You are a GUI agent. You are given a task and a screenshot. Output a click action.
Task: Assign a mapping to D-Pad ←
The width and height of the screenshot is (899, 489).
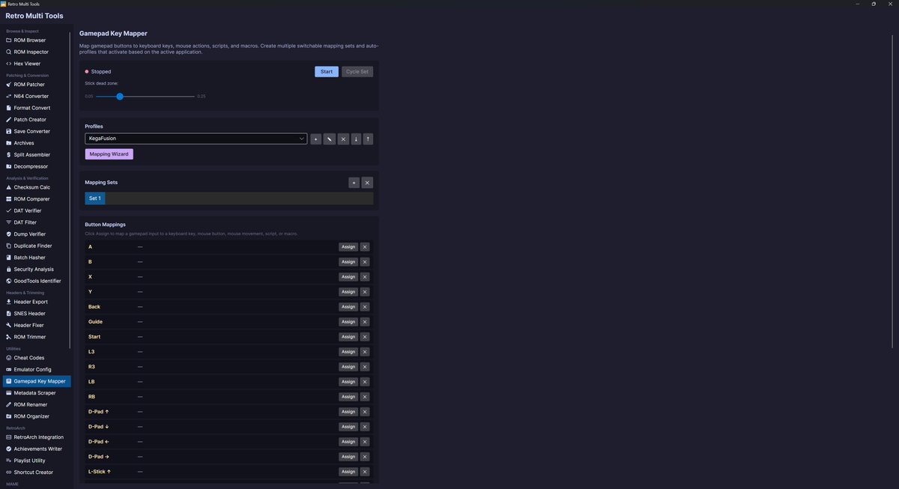348,442
